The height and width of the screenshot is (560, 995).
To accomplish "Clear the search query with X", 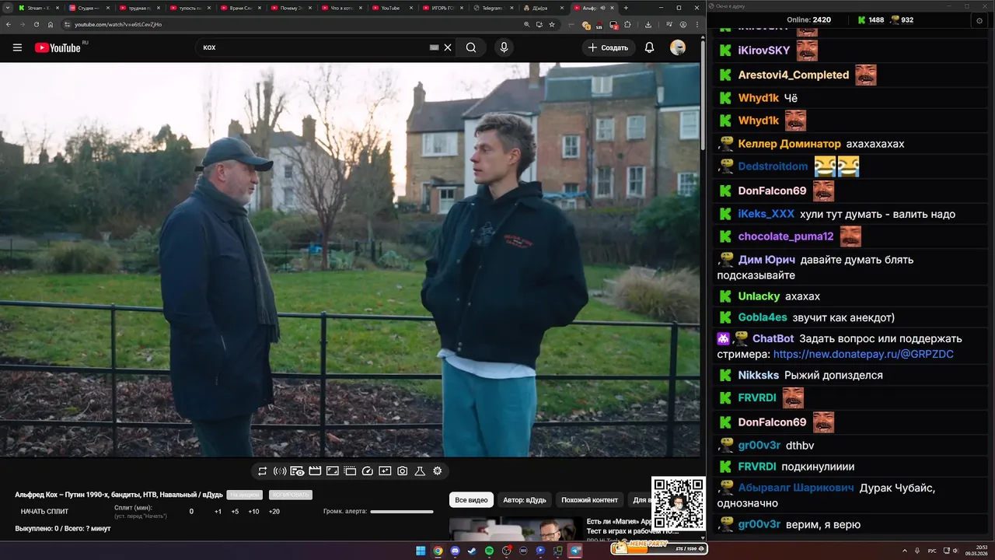I will tap(448, 47).
